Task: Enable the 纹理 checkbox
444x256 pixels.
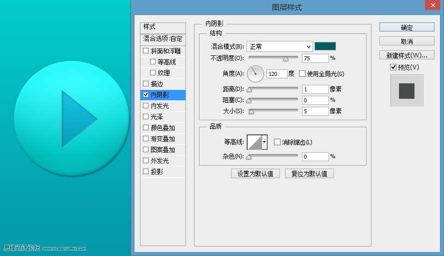Action: pos(152,73)
